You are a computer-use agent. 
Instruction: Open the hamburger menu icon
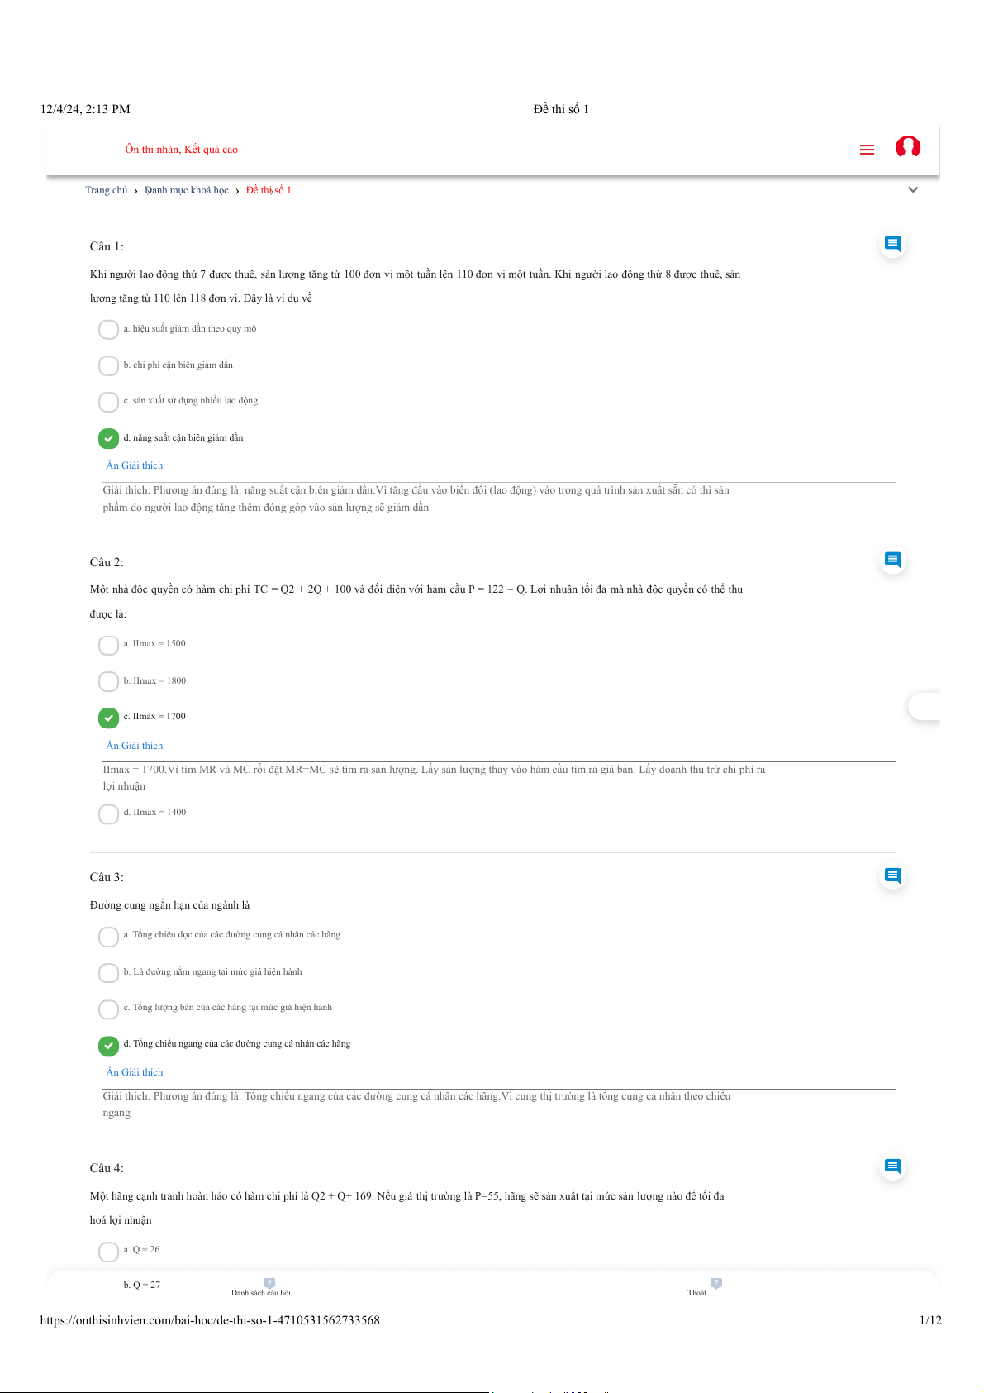[x=867, y=150]
